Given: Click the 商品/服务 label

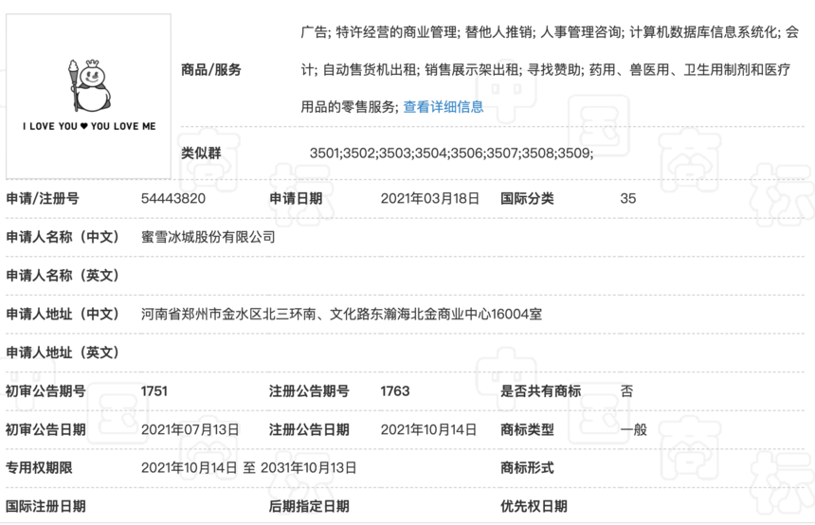Looking at the screenshot, I should (211, 70).
